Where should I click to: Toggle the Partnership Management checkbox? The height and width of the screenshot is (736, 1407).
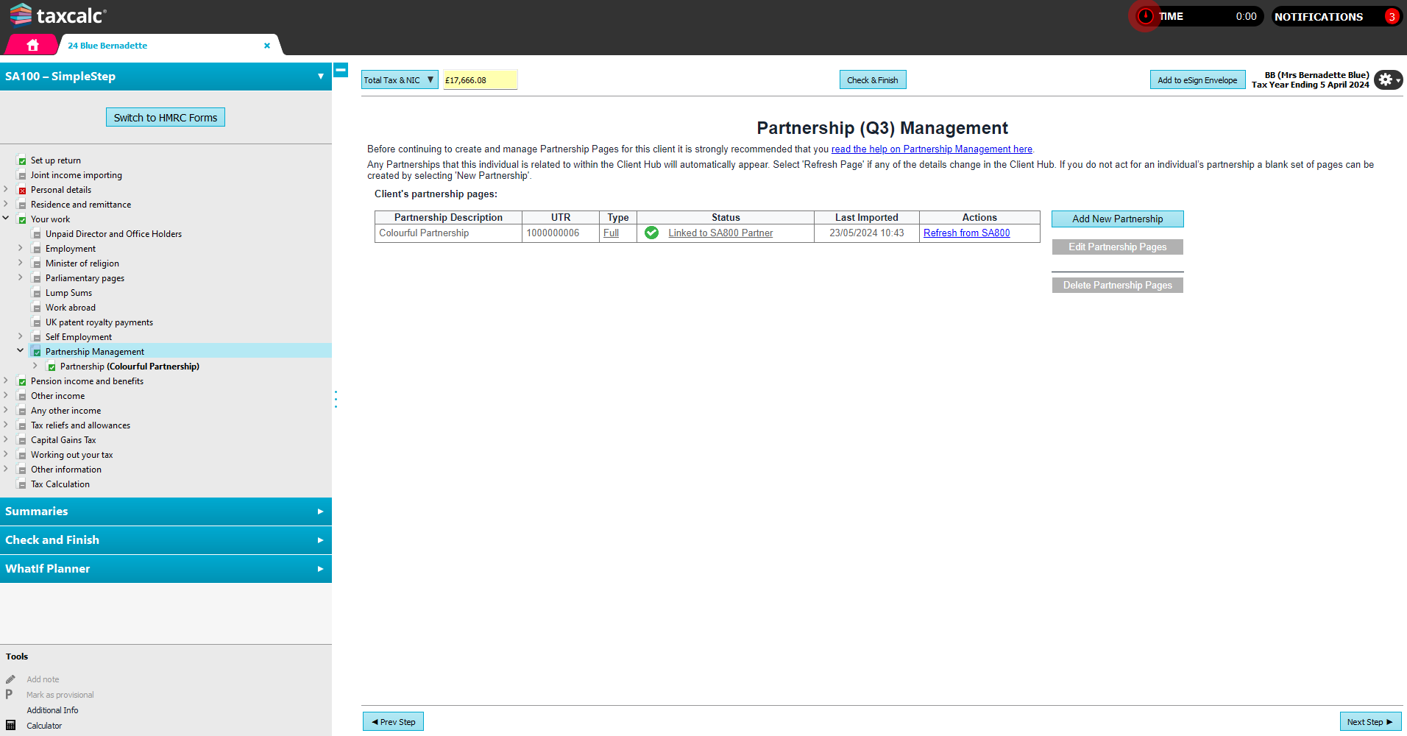36,351
